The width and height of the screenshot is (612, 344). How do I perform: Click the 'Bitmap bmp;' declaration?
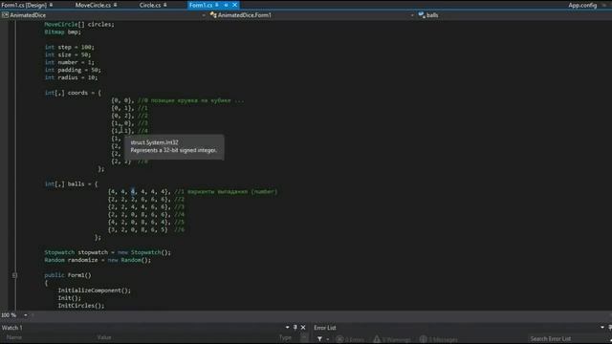tap(62, 32)
